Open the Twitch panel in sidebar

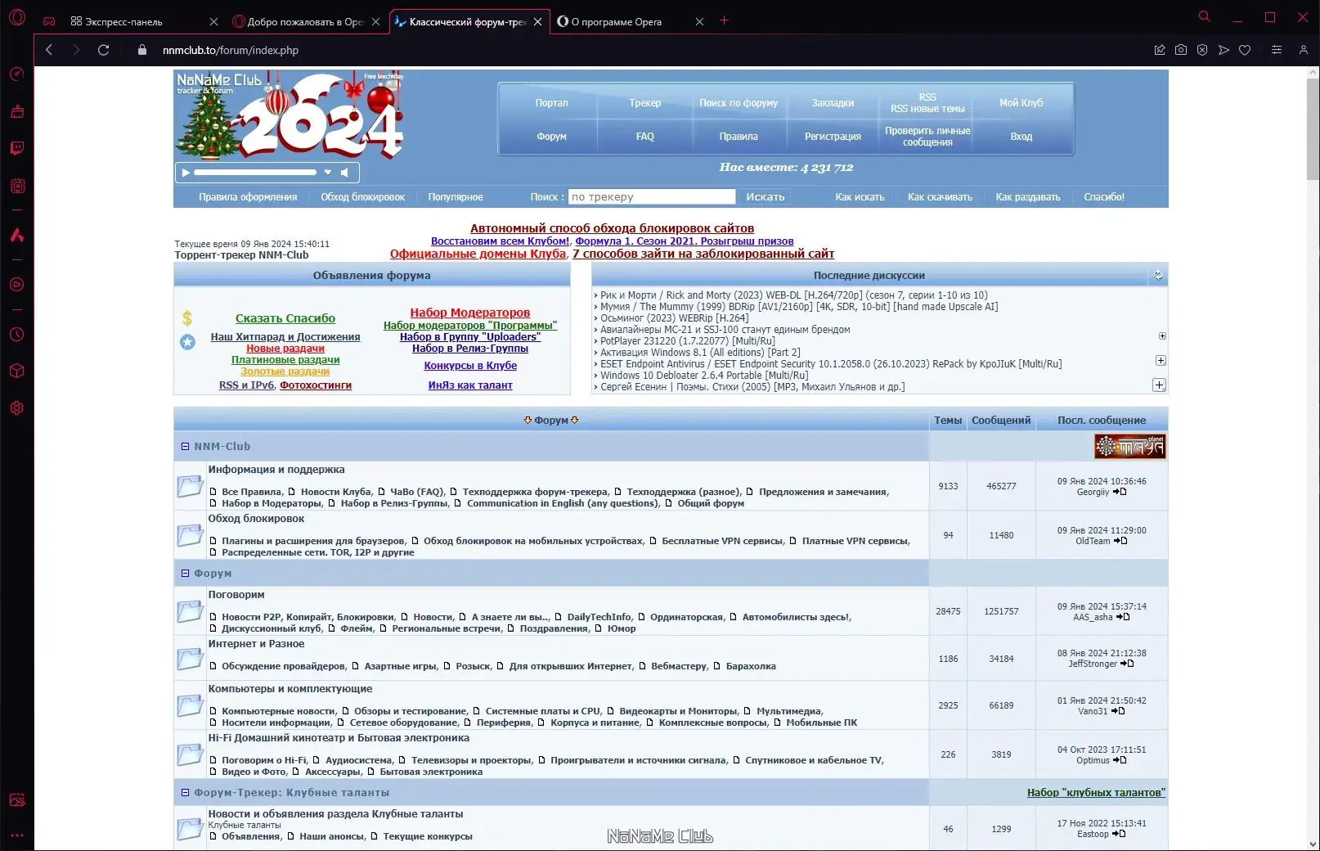click(x=17, y=148)
